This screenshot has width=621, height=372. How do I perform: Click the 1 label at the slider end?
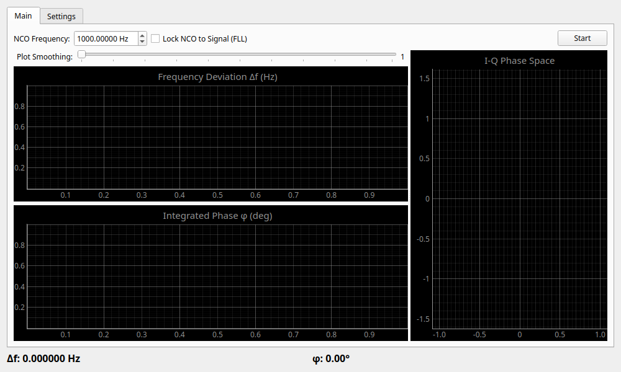coord(402,55)
